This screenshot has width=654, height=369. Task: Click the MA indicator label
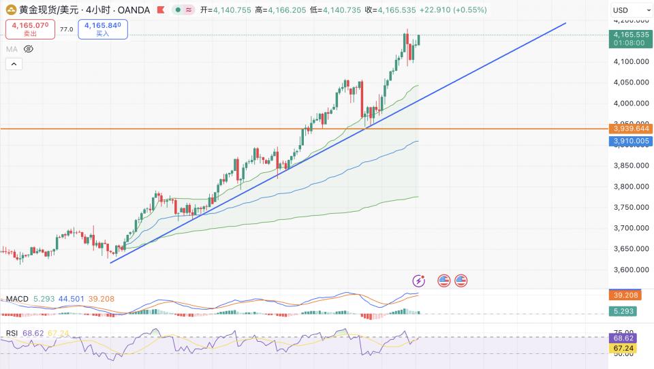click(12, 49)
